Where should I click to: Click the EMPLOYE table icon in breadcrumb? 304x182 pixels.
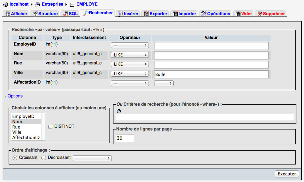(x=72, y=4)
